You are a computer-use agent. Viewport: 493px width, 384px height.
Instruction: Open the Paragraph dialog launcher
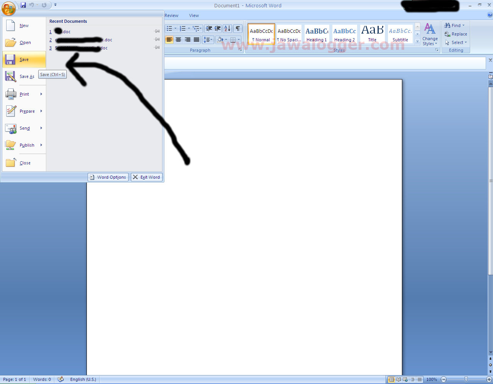(x=240, y=50)
